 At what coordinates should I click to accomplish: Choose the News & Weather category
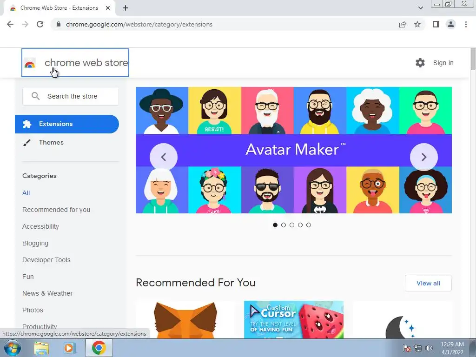47,293
